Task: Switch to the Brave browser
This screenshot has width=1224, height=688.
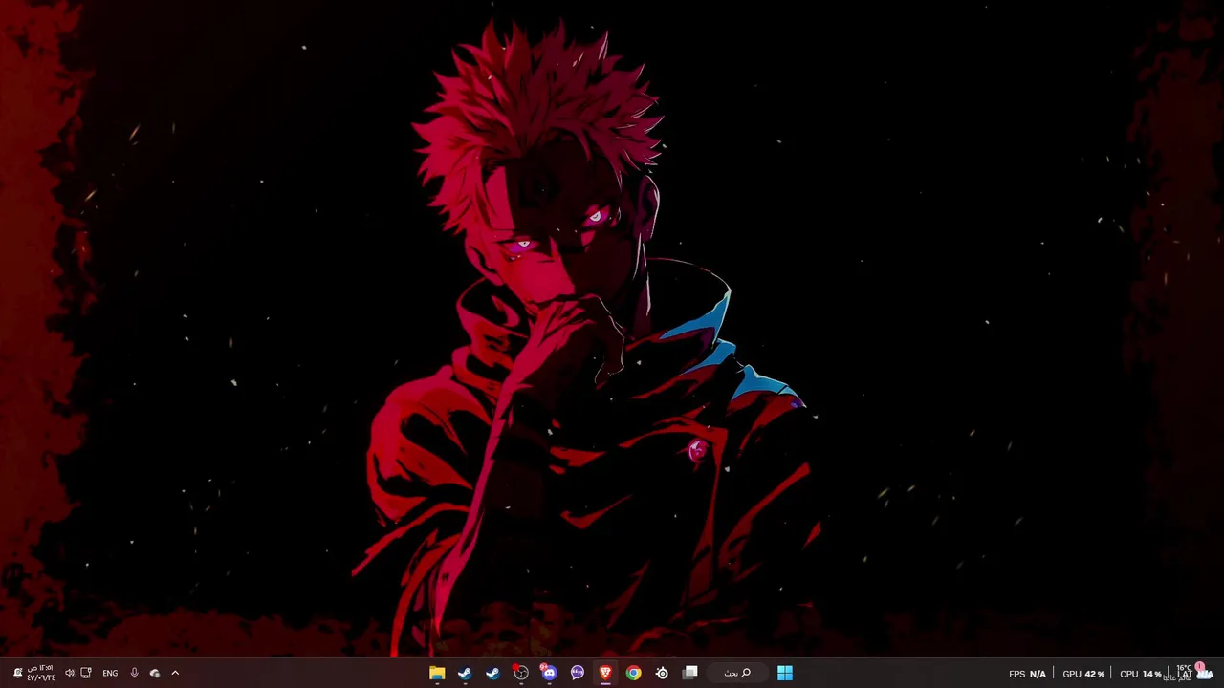Action: coord(605,673)
